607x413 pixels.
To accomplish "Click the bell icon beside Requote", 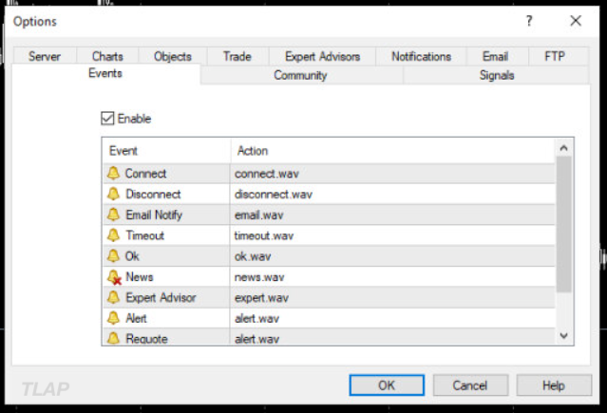I will [x=113, y=338].
